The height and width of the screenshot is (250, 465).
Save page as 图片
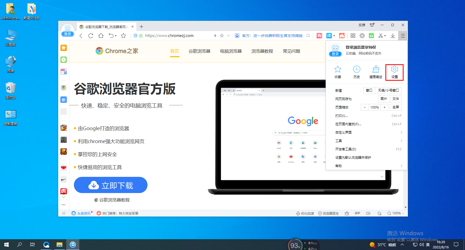(x=384, y=99)
